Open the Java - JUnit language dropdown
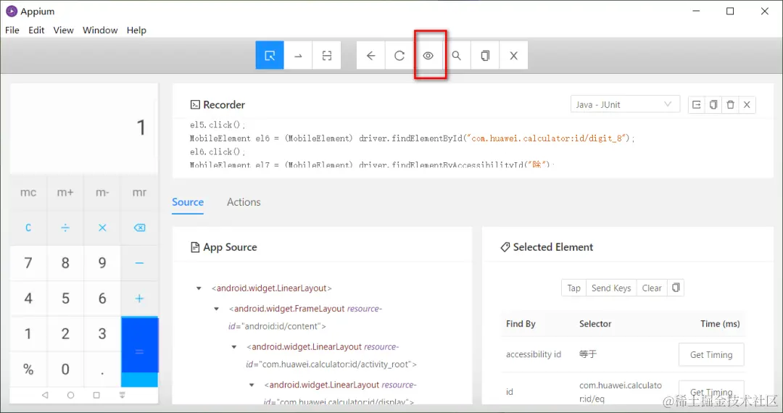The width and height of the screenshot is (783, 413). (625, 104)
